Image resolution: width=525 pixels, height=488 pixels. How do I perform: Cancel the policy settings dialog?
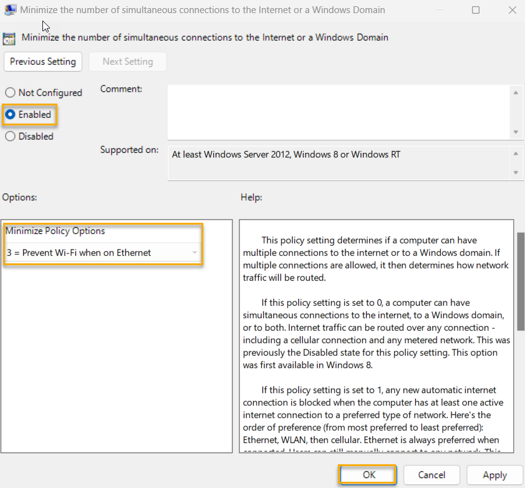[x=431, y=474]
